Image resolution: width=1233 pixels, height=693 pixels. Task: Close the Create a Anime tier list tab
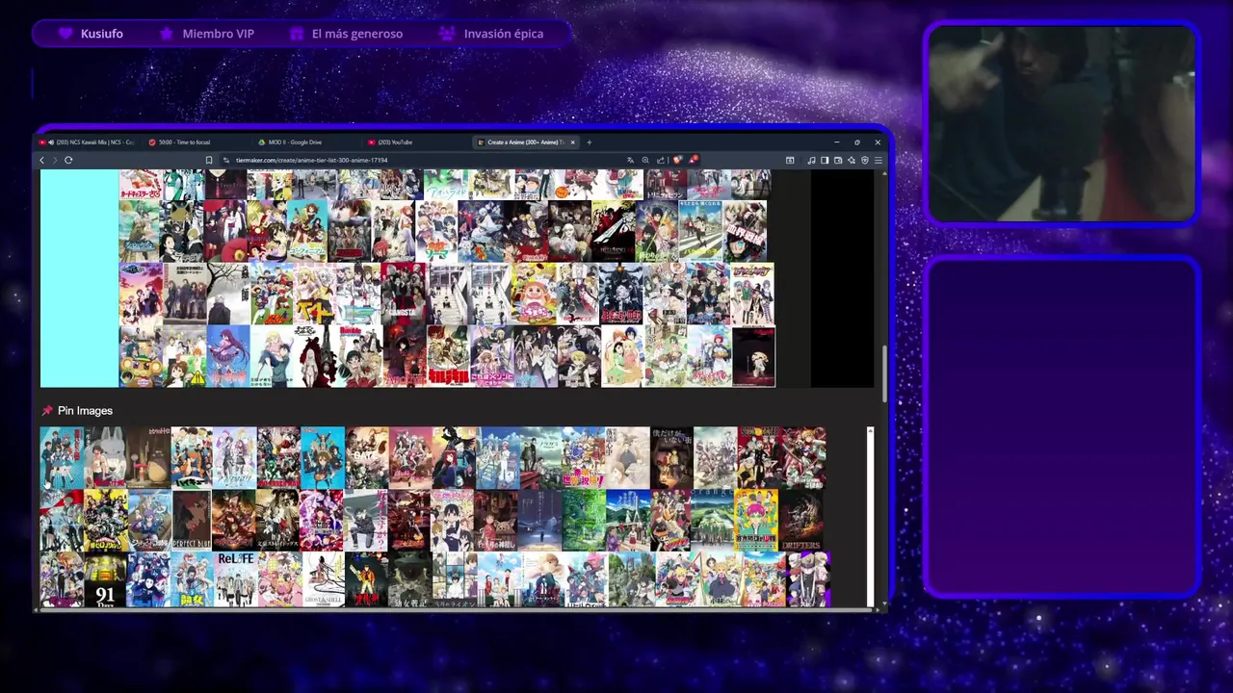572,142
